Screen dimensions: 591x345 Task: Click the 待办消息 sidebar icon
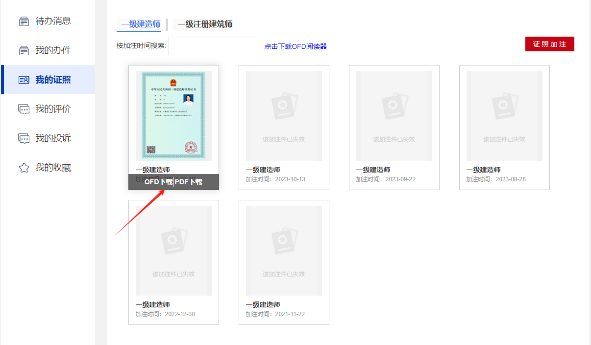24,21
